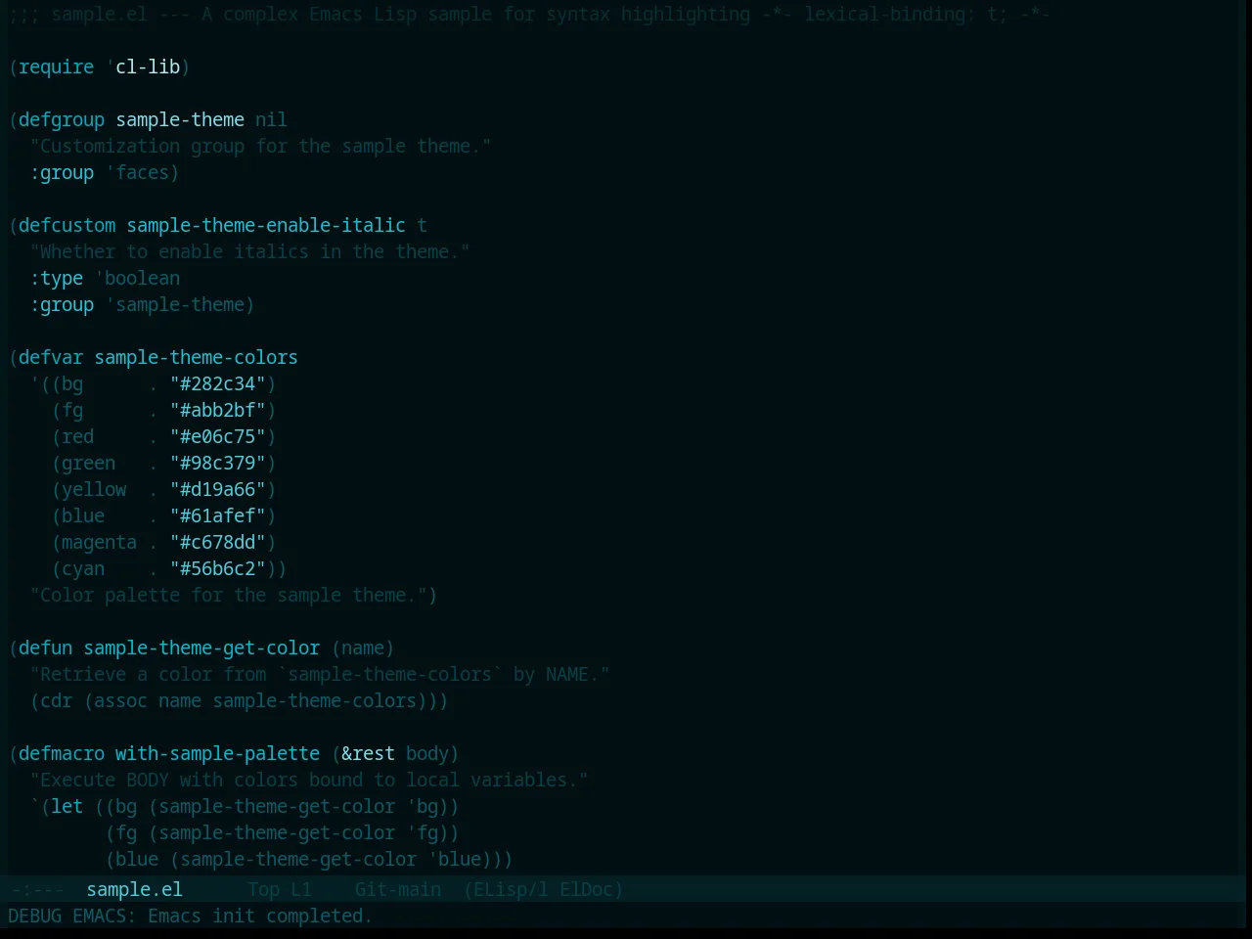1252x939 pixels.
Task: Click 'sample-theme' name after defgroup
Action: (x=180, y=119)
